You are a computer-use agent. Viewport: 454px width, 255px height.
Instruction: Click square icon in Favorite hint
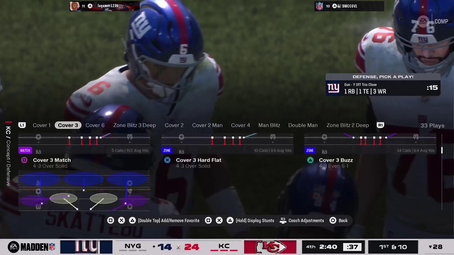pos(111,220)
